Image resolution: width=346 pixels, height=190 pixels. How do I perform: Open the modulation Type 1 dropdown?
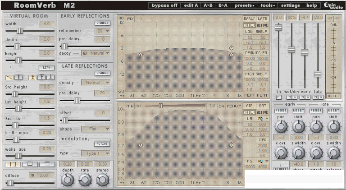pyautogui.click(x=96, y=153)
